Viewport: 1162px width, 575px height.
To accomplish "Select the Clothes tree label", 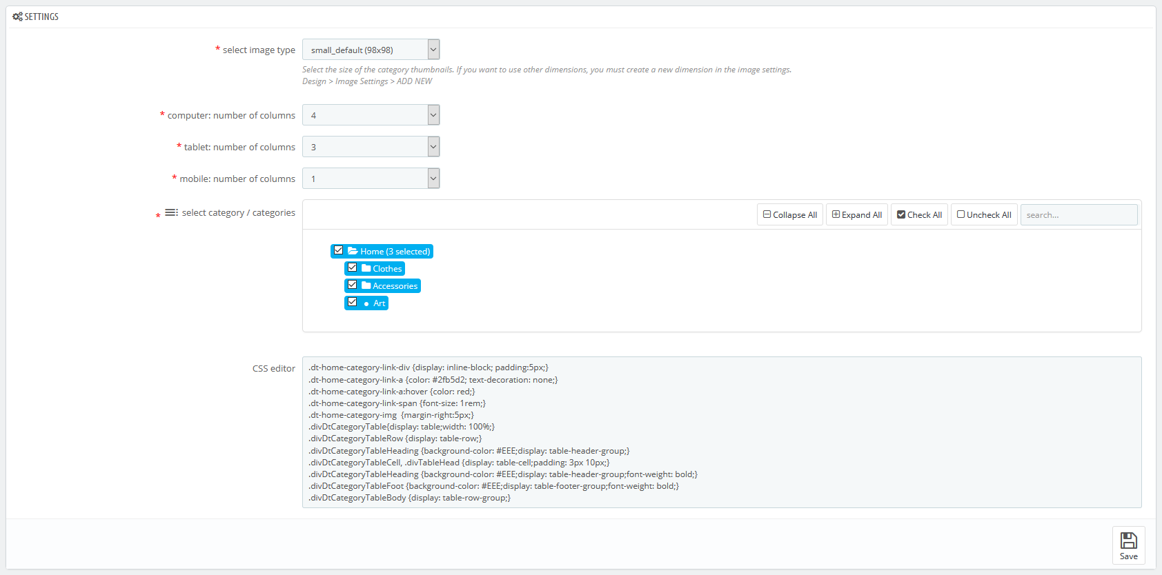I will pyautogui.click(x=387, y=269).
